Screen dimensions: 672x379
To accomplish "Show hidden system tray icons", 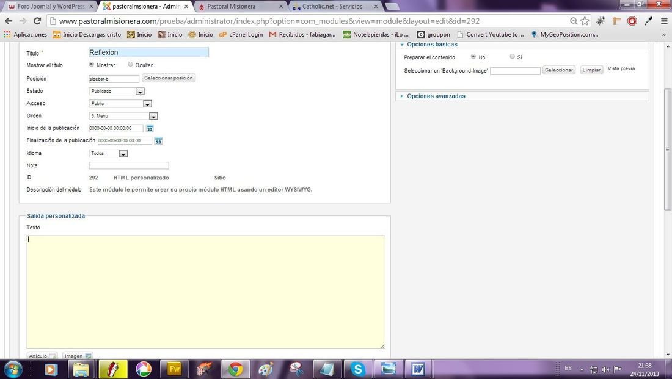I will click(582, 369).
